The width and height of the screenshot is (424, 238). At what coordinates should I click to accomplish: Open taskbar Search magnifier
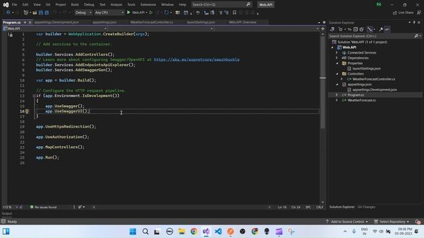(145, 231)
